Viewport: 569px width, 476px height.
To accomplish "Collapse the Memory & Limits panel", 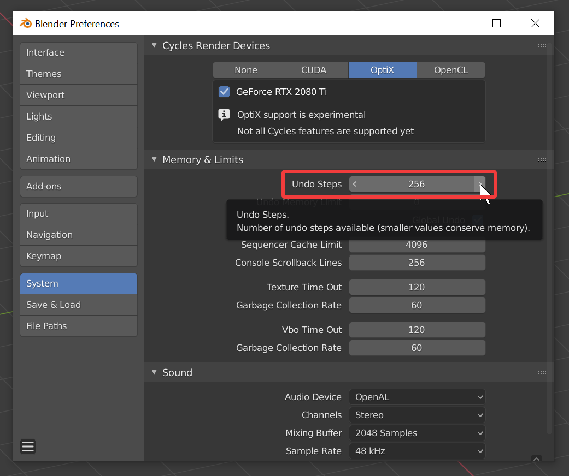I will 154,159.
